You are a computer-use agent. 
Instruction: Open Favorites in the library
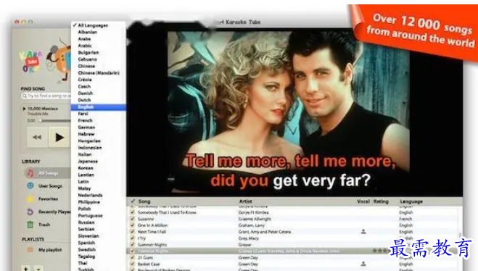coord(47,199)
